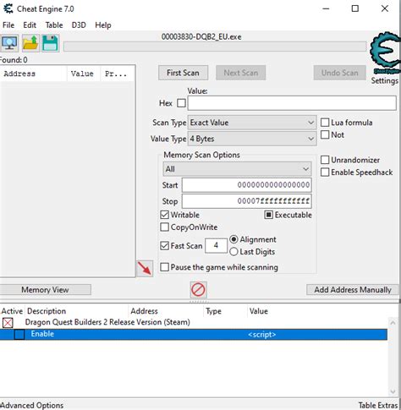Screen dimensions: 401x410
Task: Open Advanced Options
Action: 32,405
